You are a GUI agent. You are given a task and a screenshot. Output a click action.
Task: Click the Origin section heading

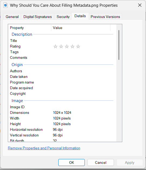[x=17, y=65]
